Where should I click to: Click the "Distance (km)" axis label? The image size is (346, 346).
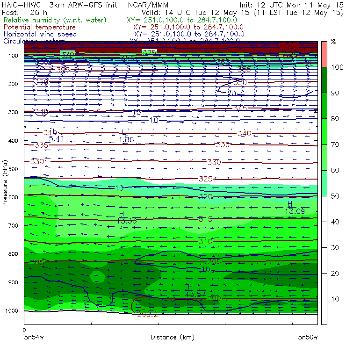[173, 337]
